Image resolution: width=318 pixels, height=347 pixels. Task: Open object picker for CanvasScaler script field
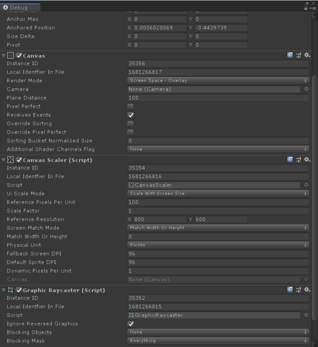pyautogui.click(x=306, y=185)
